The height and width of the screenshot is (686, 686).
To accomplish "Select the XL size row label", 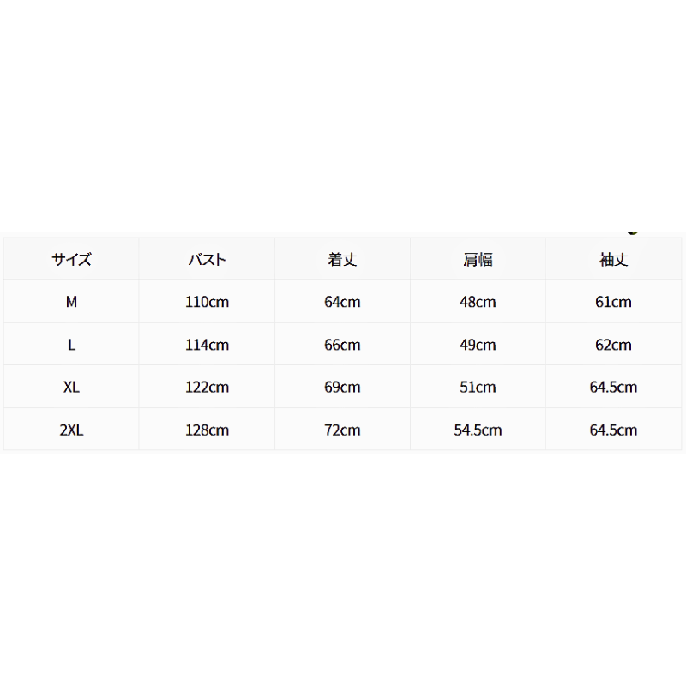I will point(71,387).
